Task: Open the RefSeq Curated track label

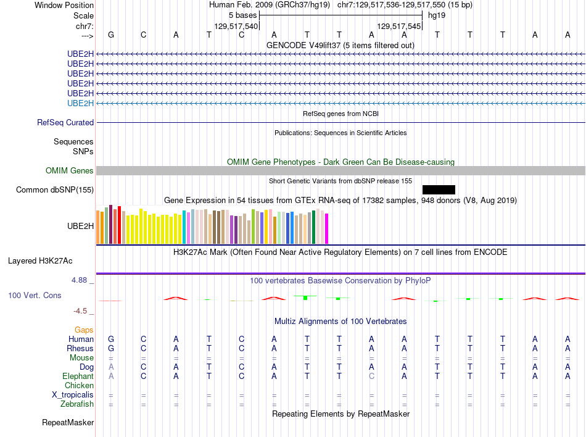Action: pos(65,122)
